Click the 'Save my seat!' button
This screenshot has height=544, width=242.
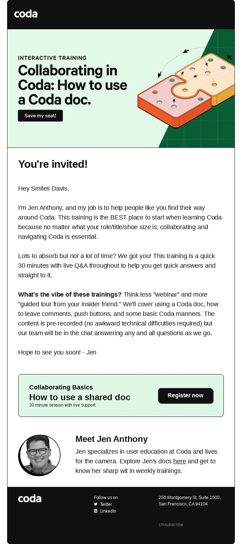[x=40, y=115]
